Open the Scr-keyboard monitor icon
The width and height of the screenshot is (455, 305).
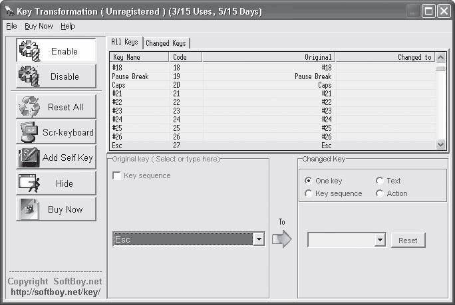29,132
